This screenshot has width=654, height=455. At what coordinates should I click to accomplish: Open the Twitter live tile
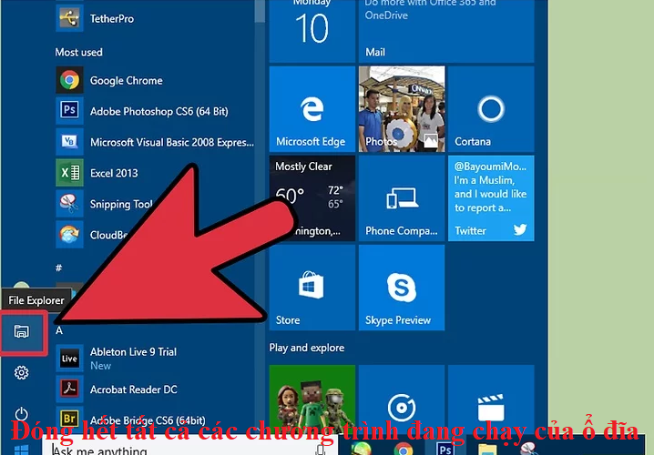pyautogui.click(x=491, y=197)
